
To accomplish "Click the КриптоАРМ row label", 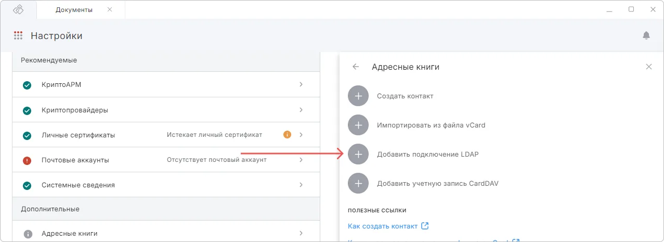I will 61,85.
